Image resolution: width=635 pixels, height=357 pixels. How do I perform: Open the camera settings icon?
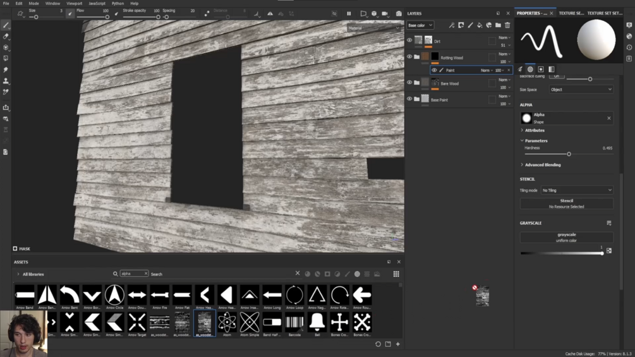click(x=385, y=14)
